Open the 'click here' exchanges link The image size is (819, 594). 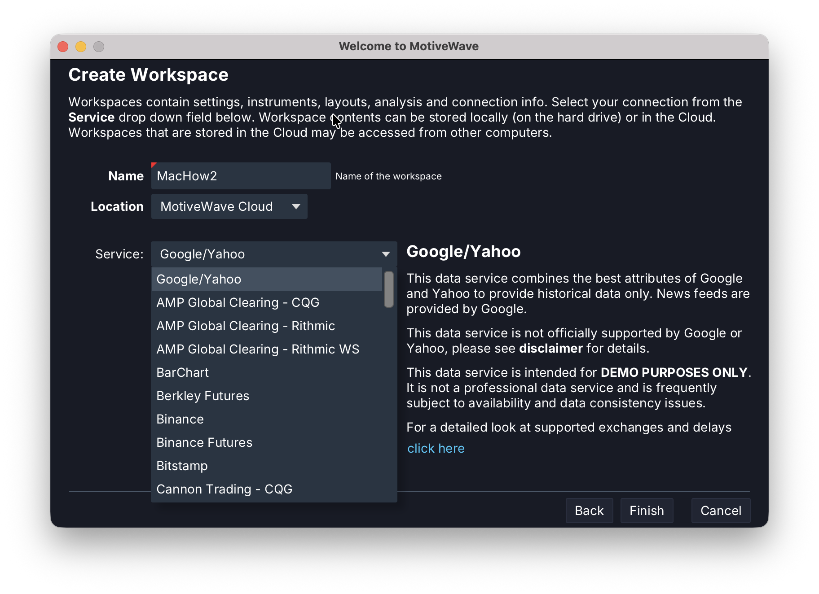436,448
